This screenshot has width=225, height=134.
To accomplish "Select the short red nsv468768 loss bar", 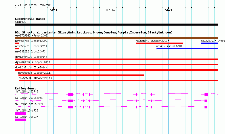I will coord(17,43).
